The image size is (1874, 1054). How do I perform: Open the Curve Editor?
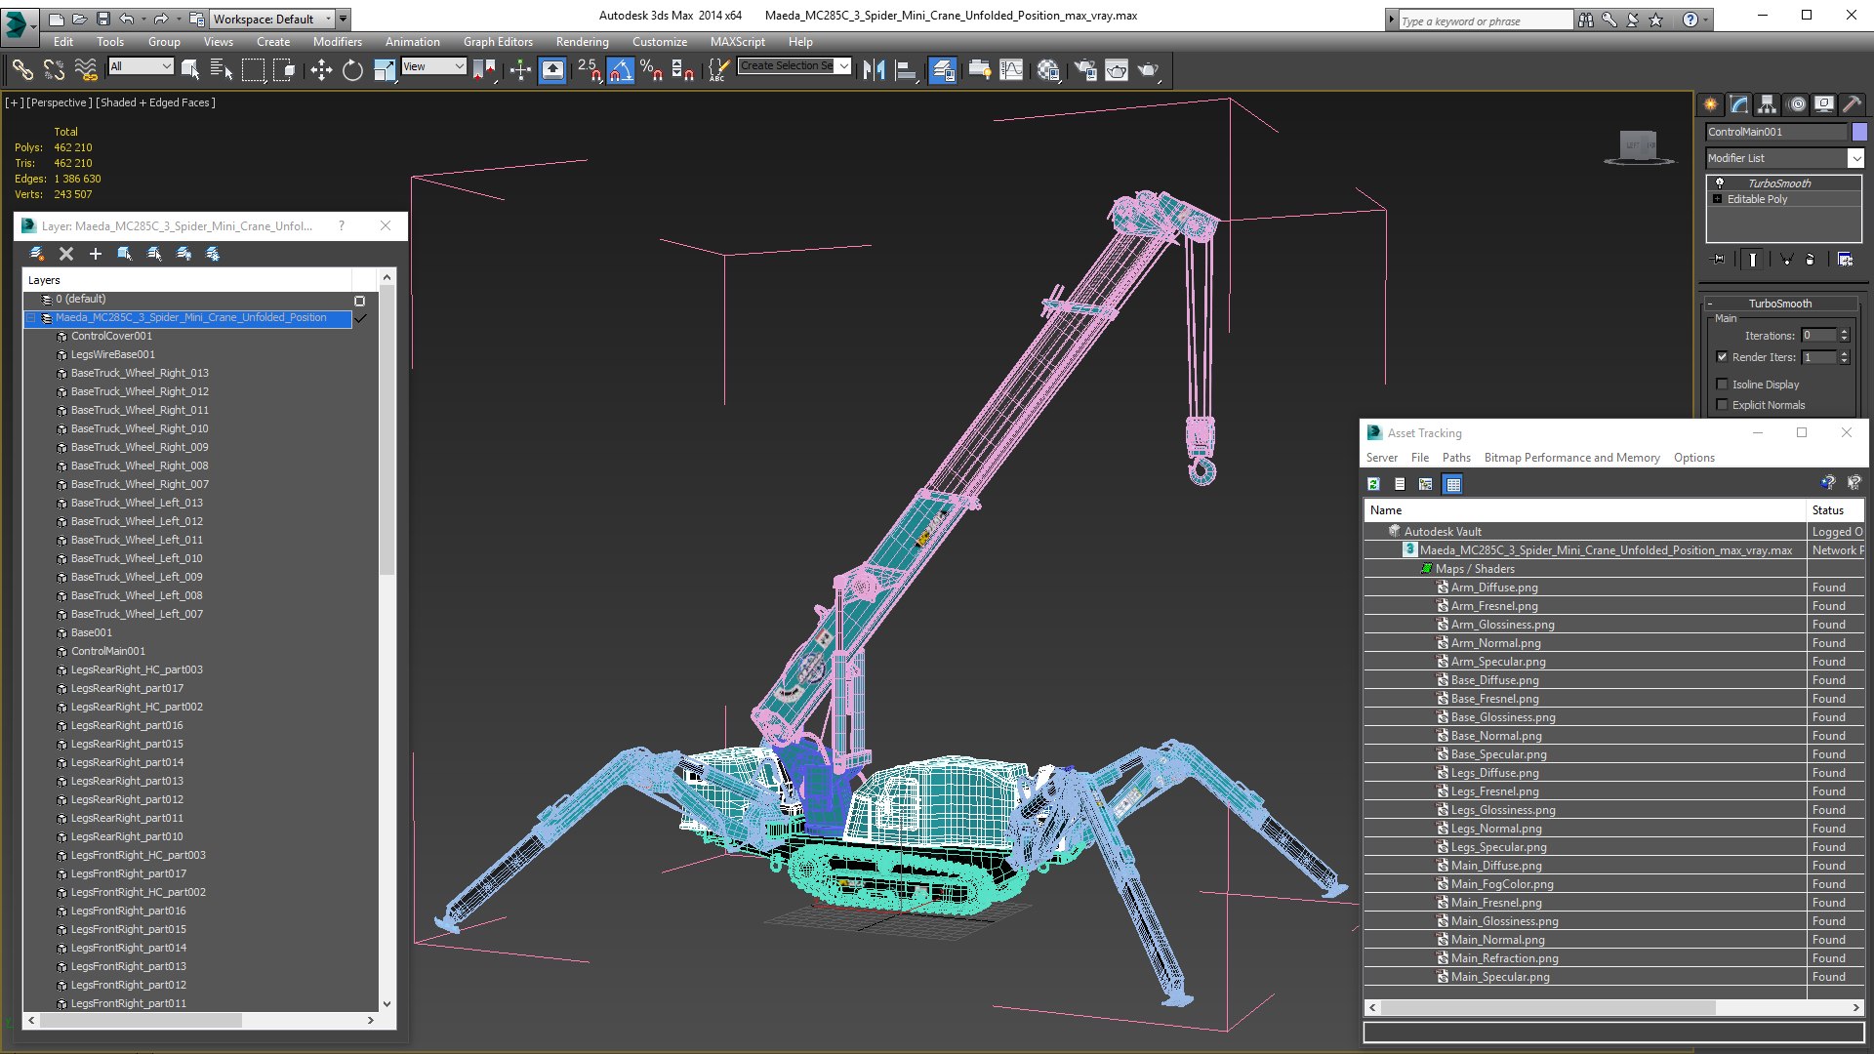(x=1012, y=69)
